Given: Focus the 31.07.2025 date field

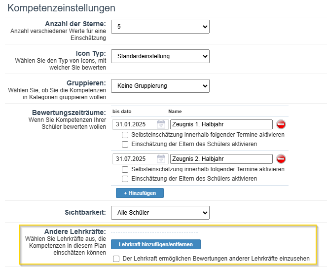Looking at the screenshot, I should pos(134,159).
